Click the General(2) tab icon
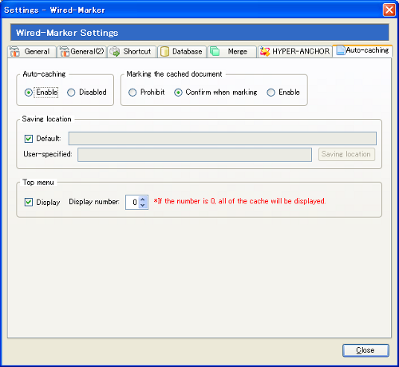 (x=65, y=51)
